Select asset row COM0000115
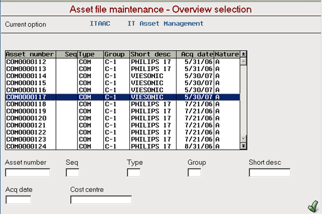The height and width of the screenshot is (214, 322). [123, 83]
